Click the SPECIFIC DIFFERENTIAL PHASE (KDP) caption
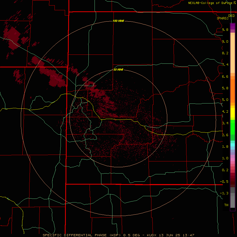The width and height of the screenshot is (237, 237). click(x=82, y=235)
